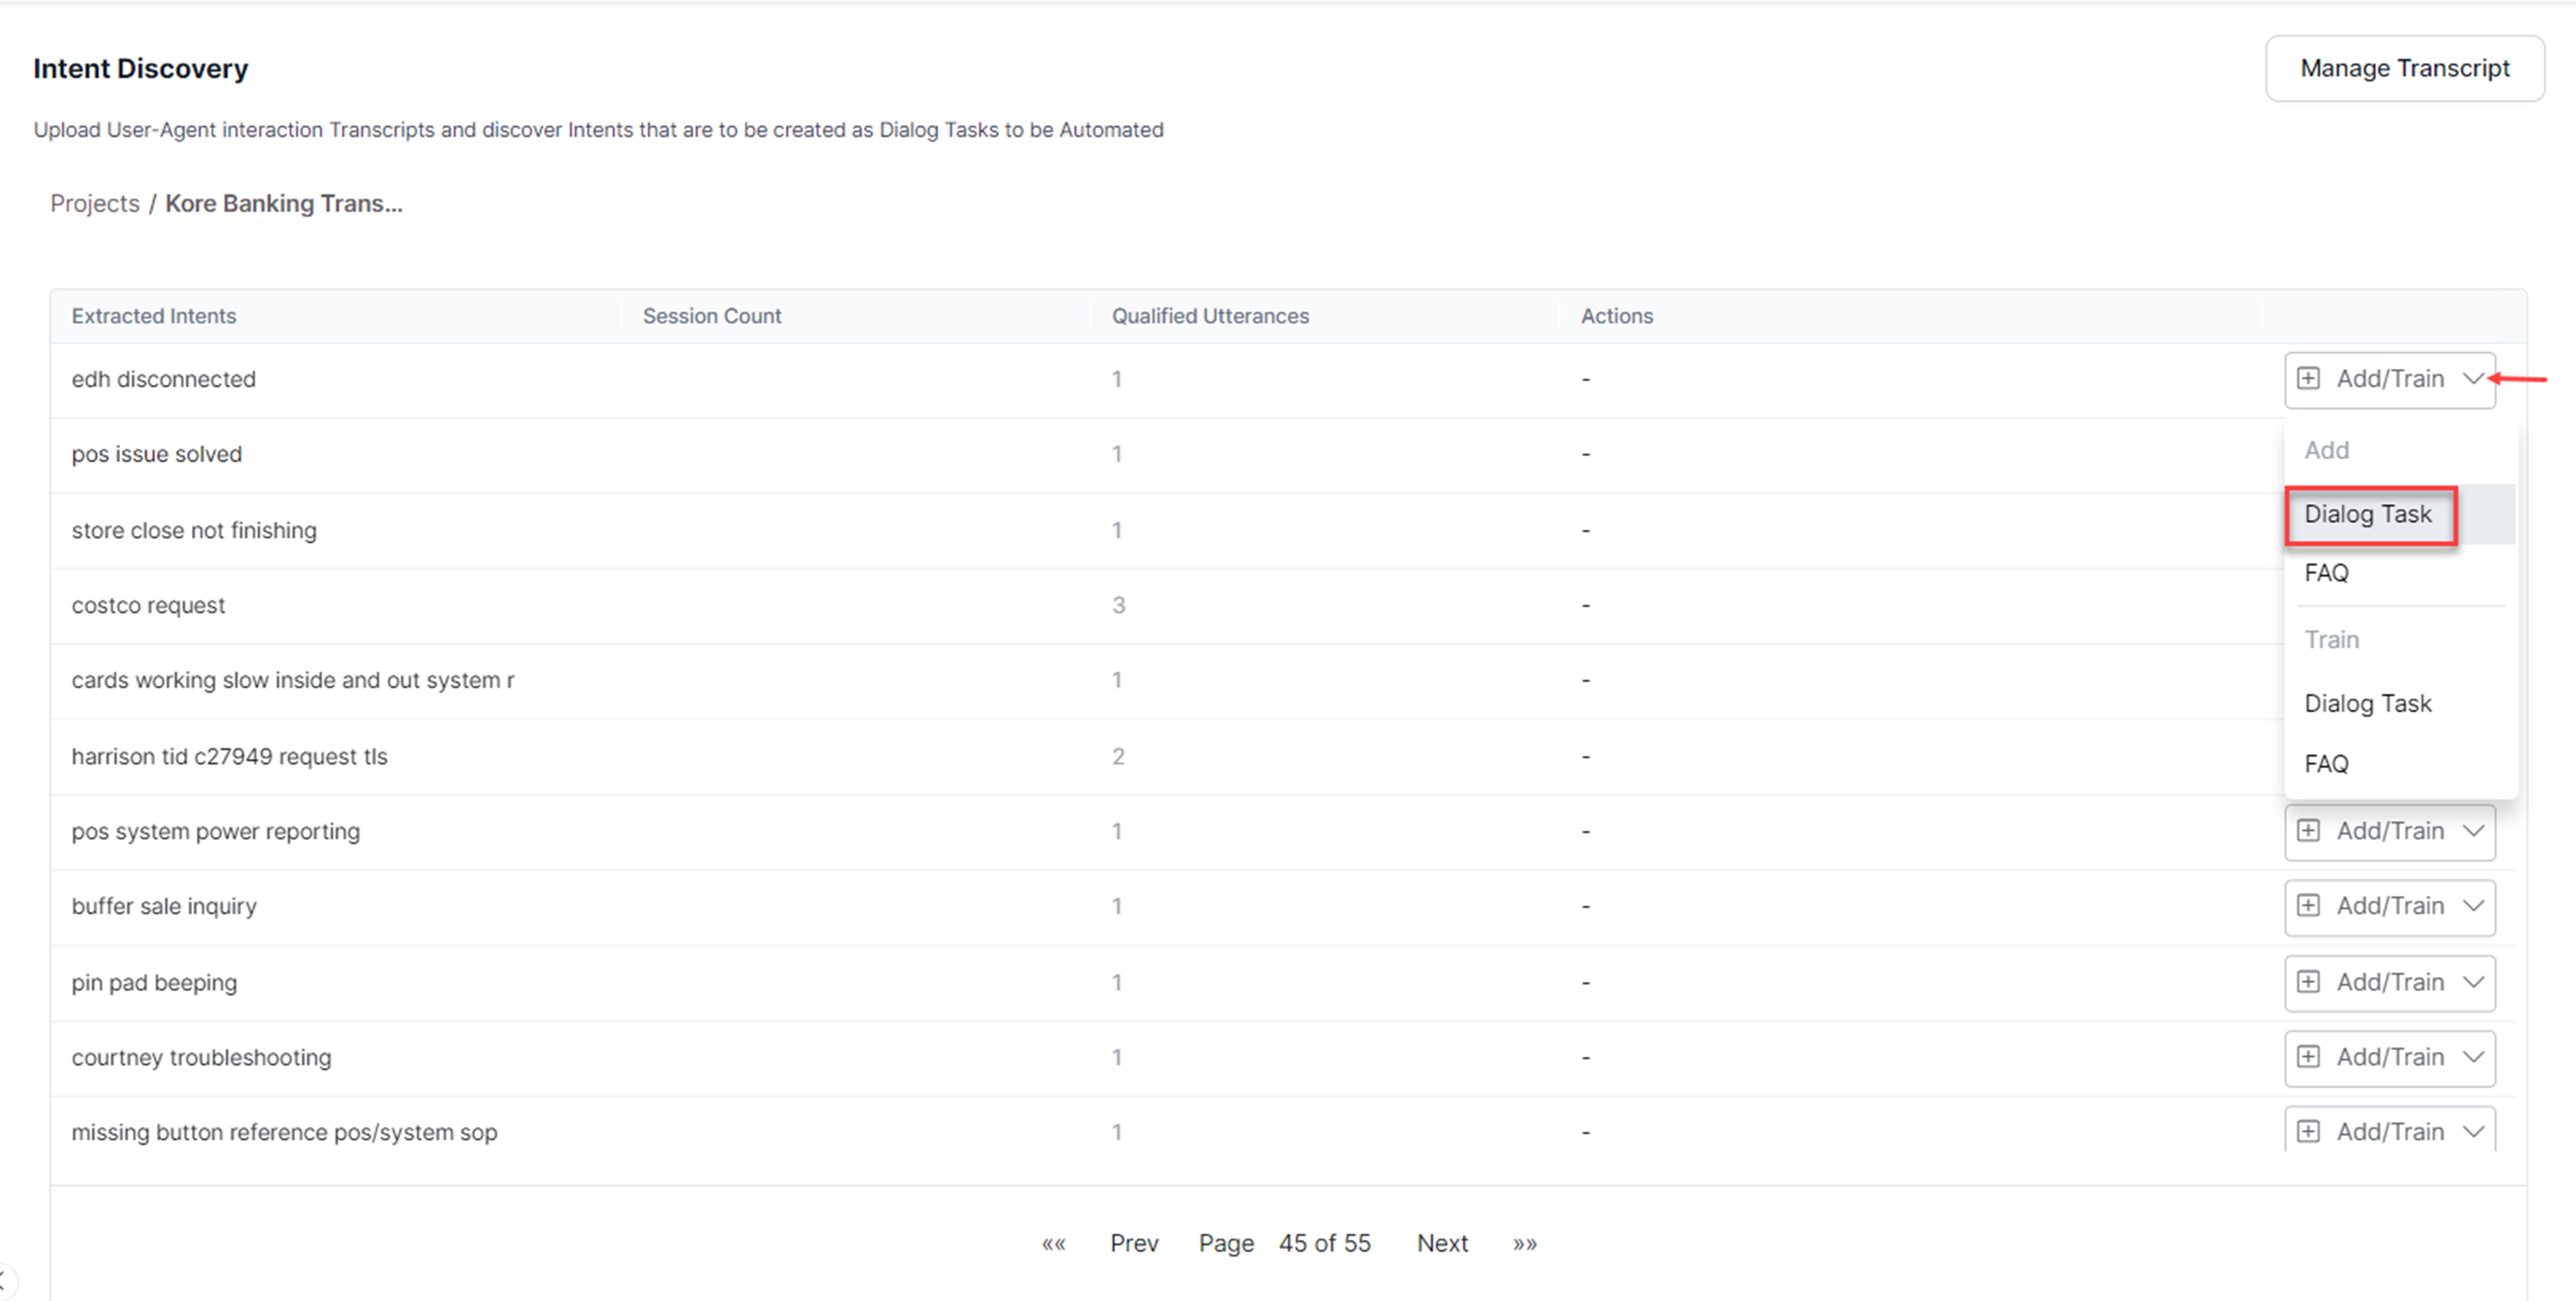This screenshot has height=1301, width=2576.
Task: Click plus icon for missing button reference row
Action: tap(2308, 1131)
